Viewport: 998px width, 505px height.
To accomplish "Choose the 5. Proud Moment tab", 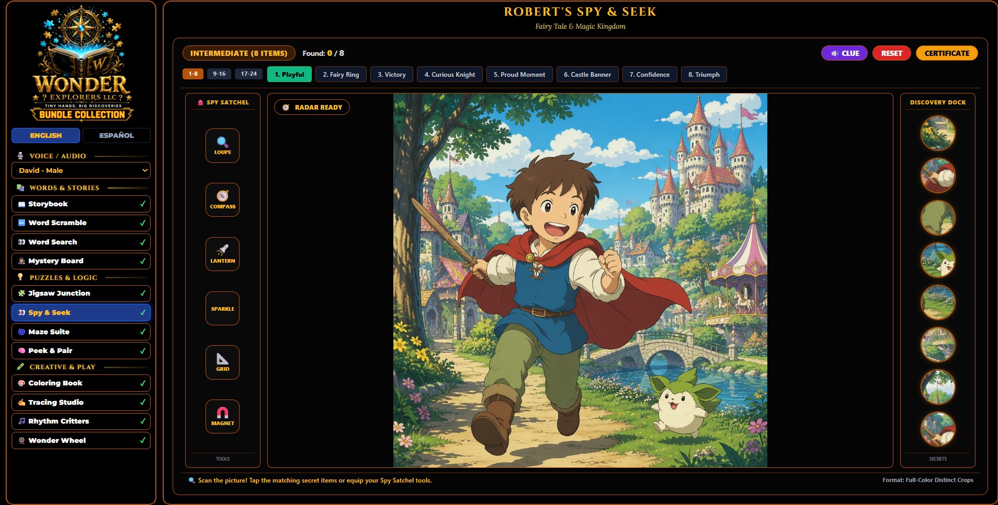I will tap(519, 74).
